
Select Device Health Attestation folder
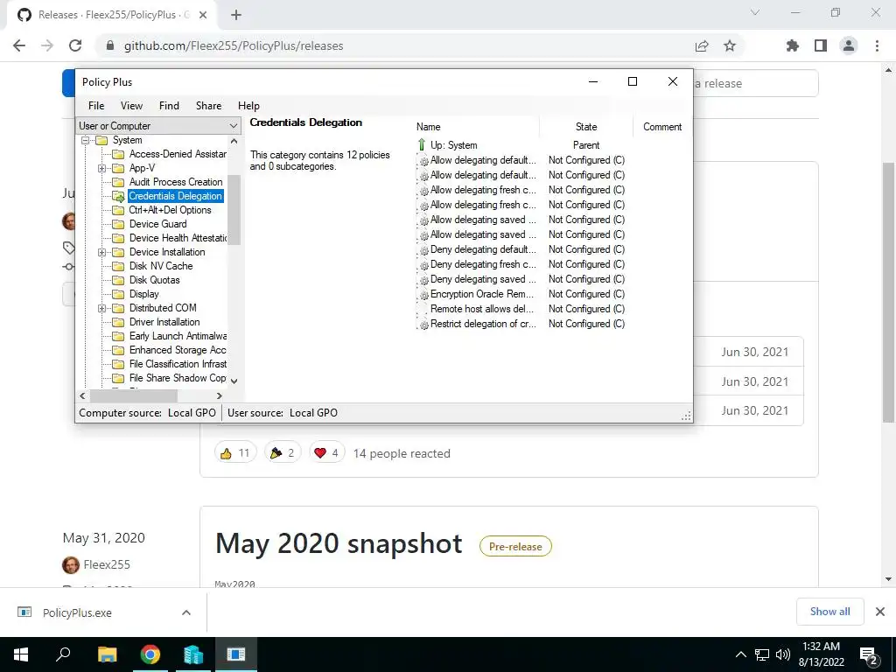pyautogui.click(x=177, y=238)
